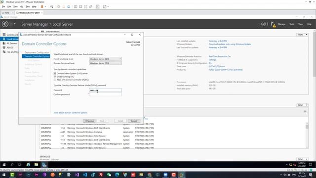Open More about domain controller options link
This screenshot has height=178, width=316.
tap(70, 113)
